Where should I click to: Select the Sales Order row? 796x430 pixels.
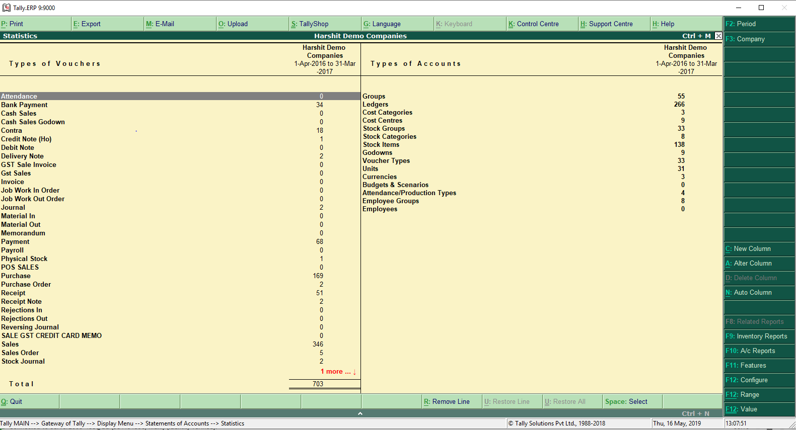tap(180, 353)
